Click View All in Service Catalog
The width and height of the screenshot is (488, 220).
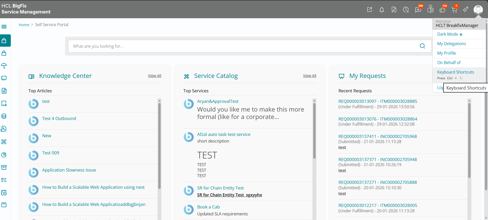click(x=309, y=76)
